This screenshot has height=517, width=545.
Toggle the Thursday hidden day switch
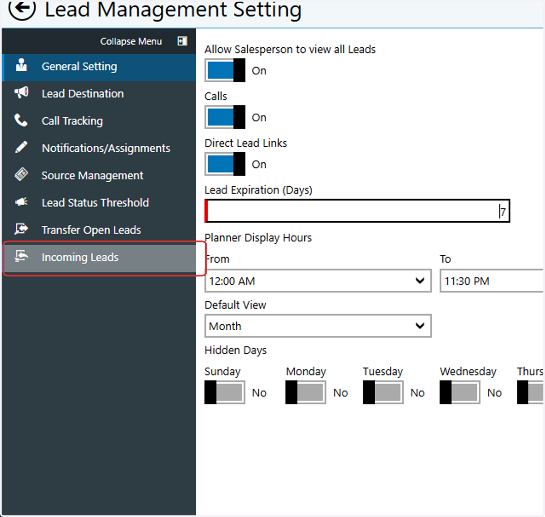[x=530, y=393]
